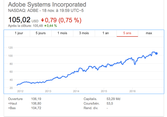Viewport: 167px width, 117px height.
Task: Click the "+Bas" label
Action: click(12, 108)
